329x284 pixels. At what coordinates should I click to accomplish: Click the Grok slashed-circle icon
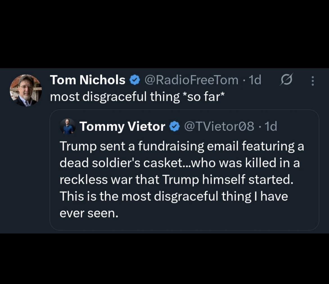[287, 80]
